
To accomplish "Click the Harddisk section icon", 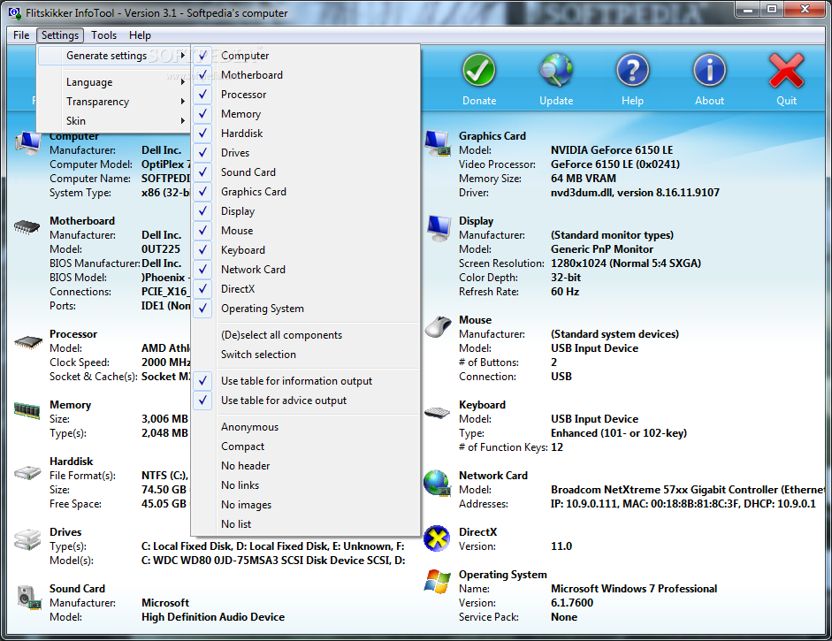I will [x=27, y=472].
